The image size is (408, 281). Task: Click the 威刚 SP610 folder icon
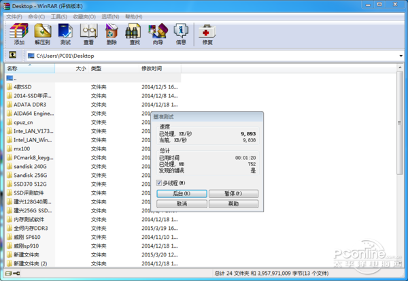point(10,237)
